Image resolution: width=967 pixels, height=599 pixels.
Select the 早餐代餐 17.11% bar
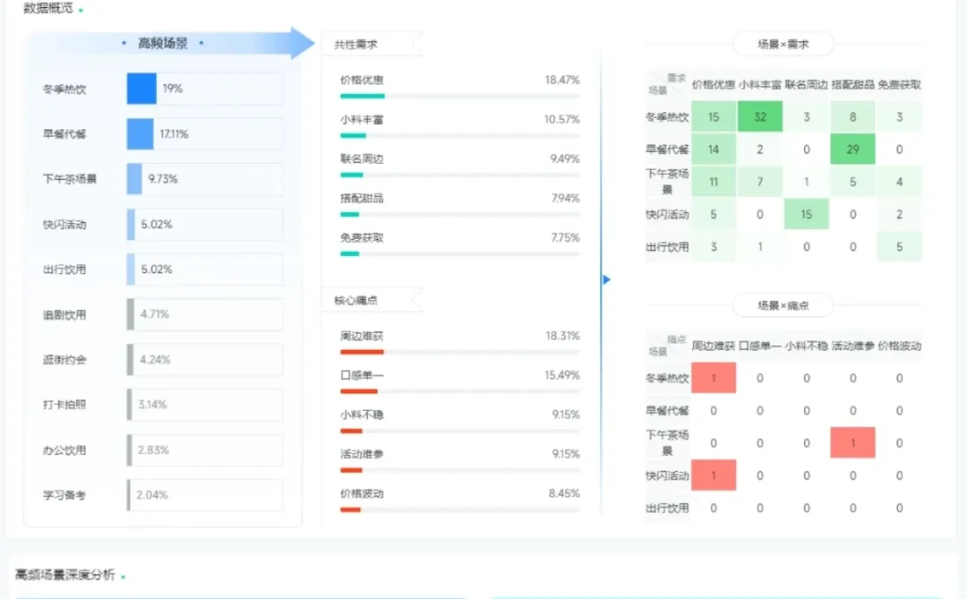[x=140, y=134]
